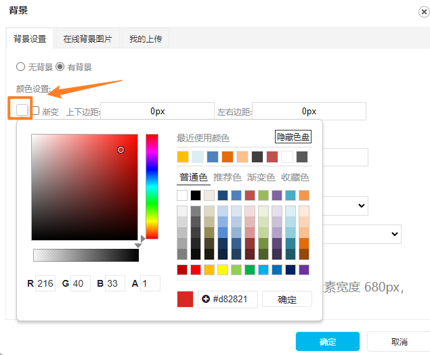Open the background color picker box
The image size is (430, 355).
click(22, 110)
